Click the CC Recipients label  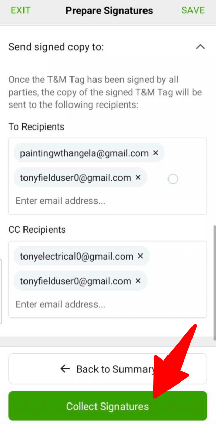(x=37, y=230)
